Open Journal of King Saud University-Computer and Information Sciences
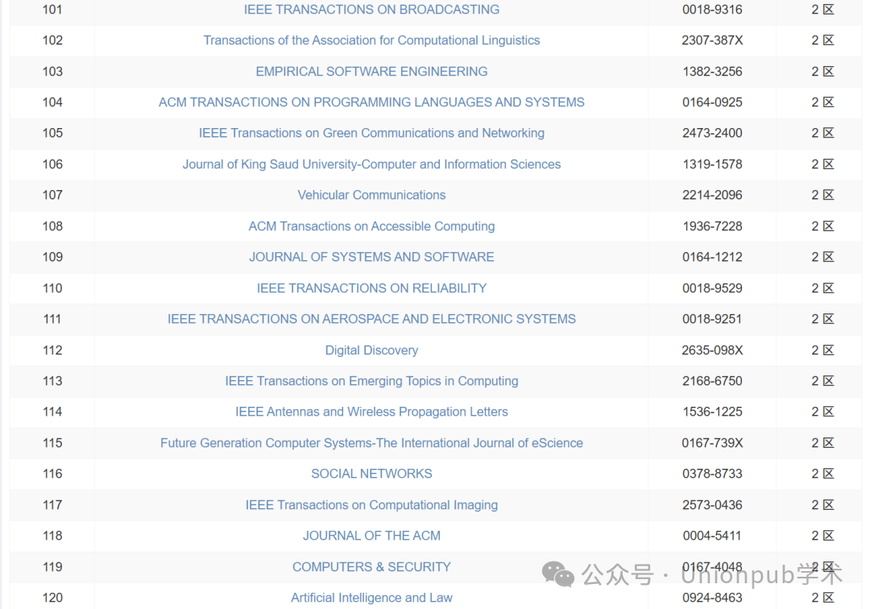Image resolution: width=870 pixels, height=609 pixels. tap(371, 164)
